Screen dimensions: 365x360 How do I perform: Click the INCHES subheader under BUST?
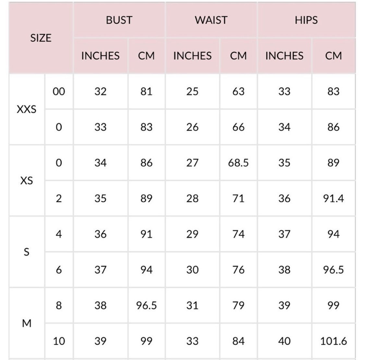pyautogui.click(x=100, y=56)
